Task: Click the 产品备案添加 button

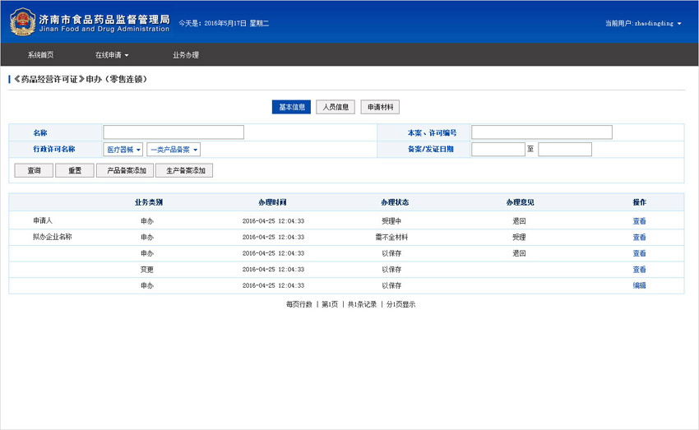Action: pos(125,170)
